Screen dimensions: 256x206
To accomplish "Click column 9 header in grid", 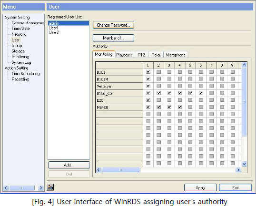I will pos(232,65).
